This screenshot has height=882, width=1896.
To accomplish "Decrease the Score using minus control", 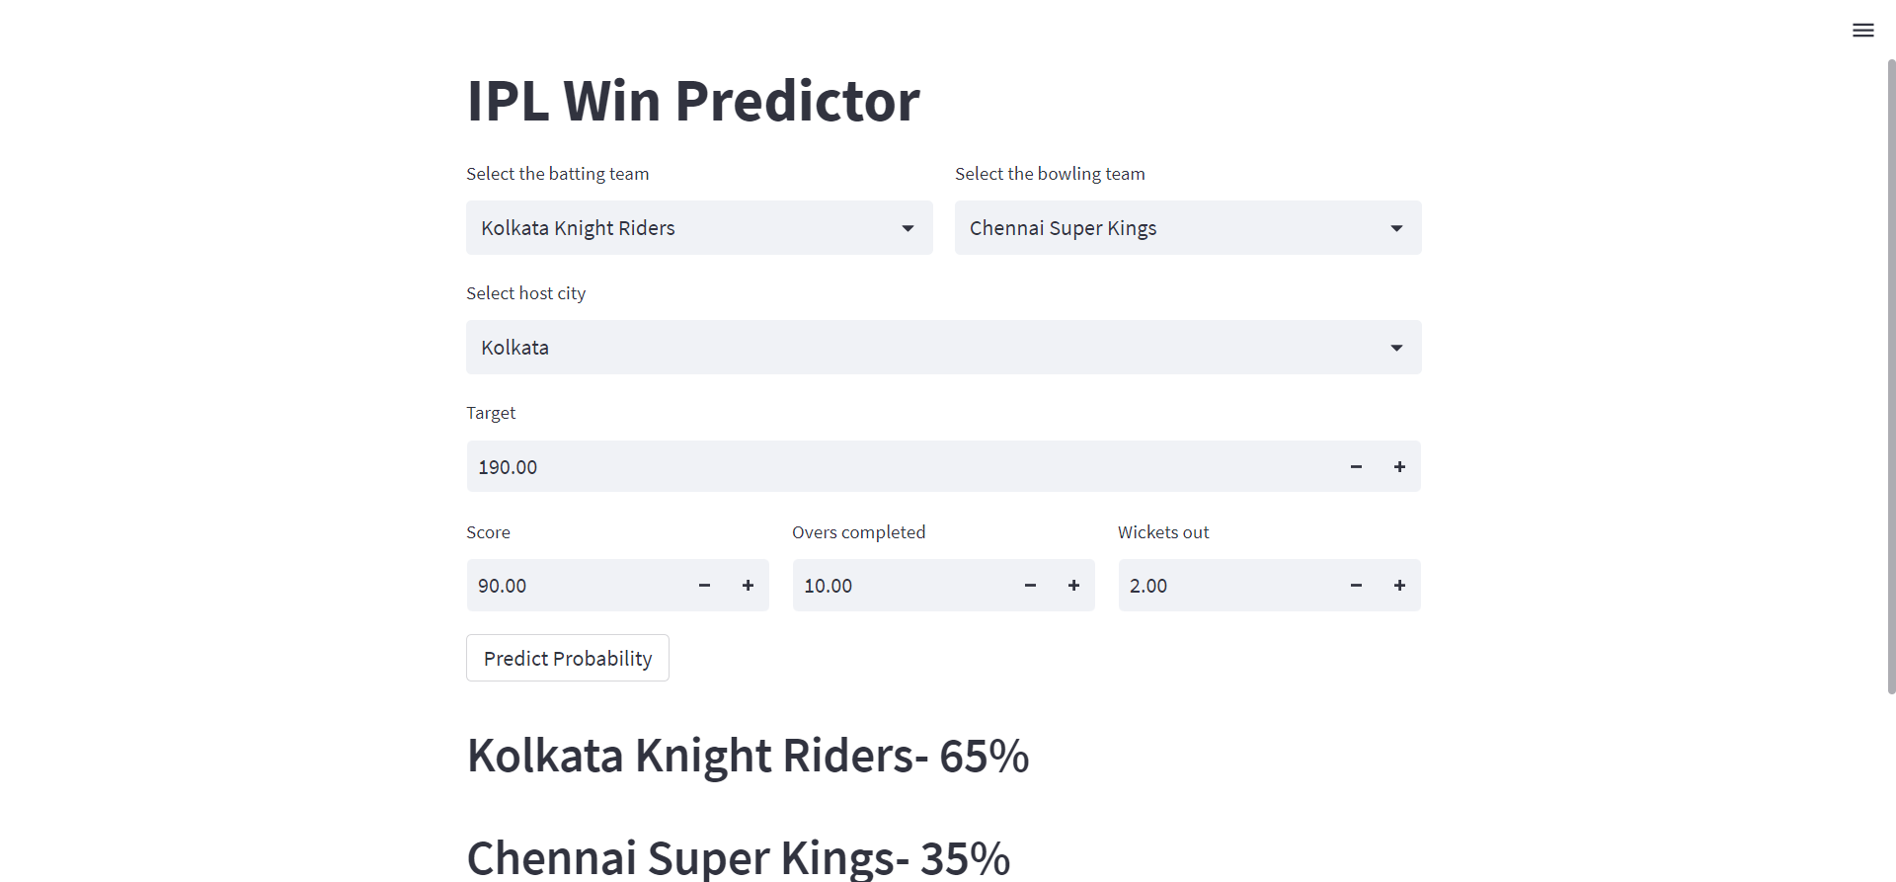I will [704, 585].
